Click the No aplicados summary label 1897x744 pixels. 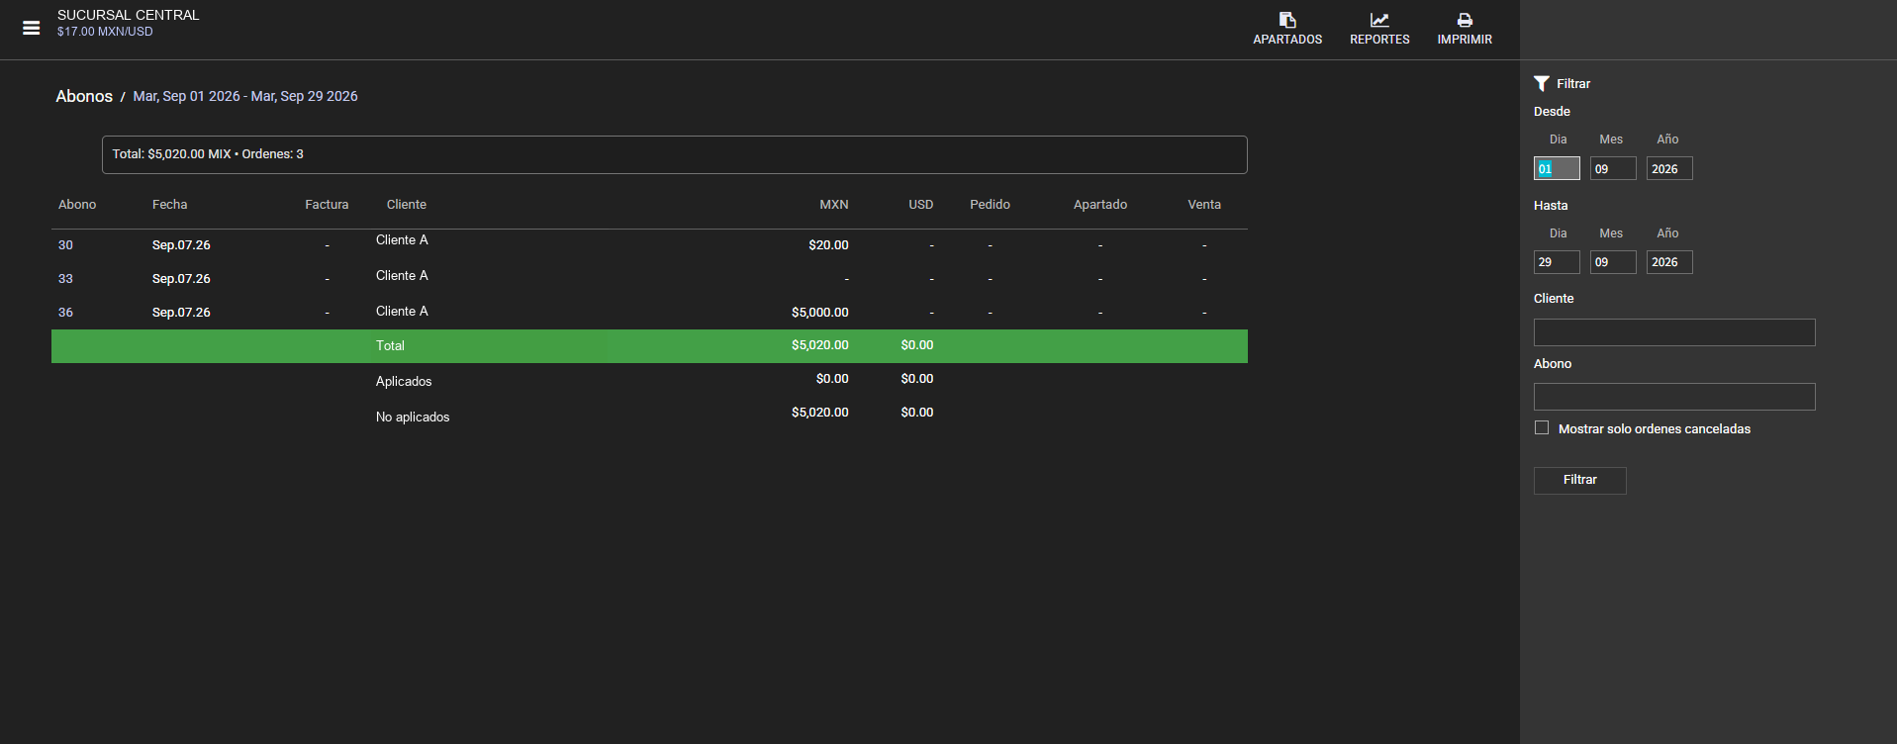coord(413,418)
